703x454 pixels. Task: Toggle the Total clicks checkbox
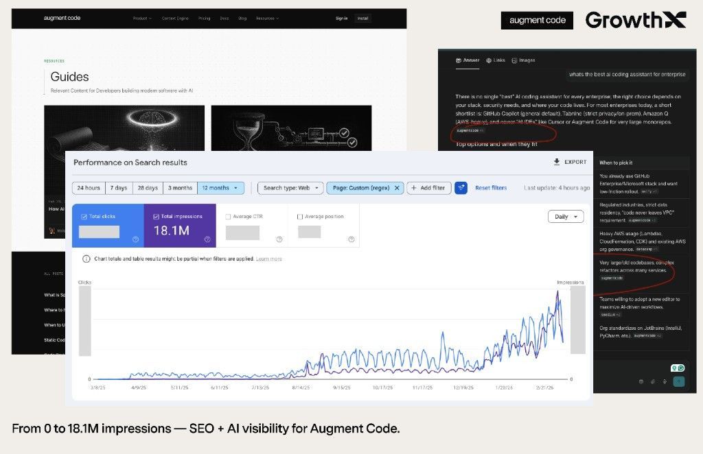84,217
